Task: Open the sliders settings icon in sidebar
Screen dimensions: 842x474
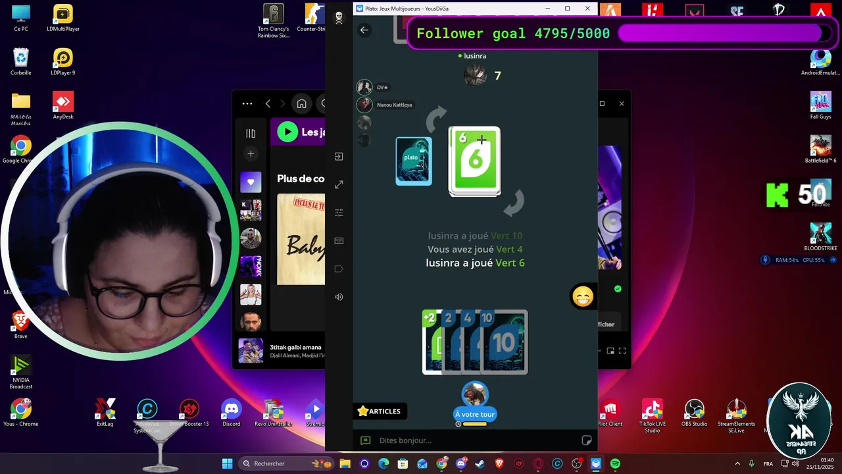Action: pos(339,213)
